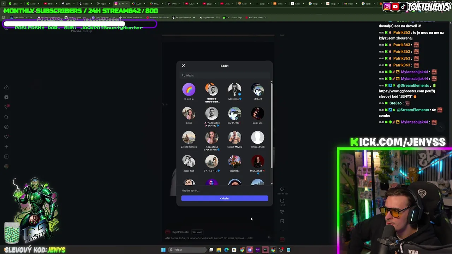Open File Explorer from taskbar
Image resolution: width=452 pixels, height=254 pixels.
[219, 250]
